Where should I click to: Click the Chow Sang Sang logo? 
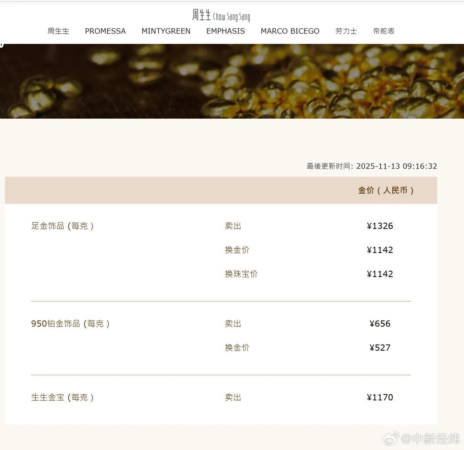pyautogui.click(x=221, y=16)
